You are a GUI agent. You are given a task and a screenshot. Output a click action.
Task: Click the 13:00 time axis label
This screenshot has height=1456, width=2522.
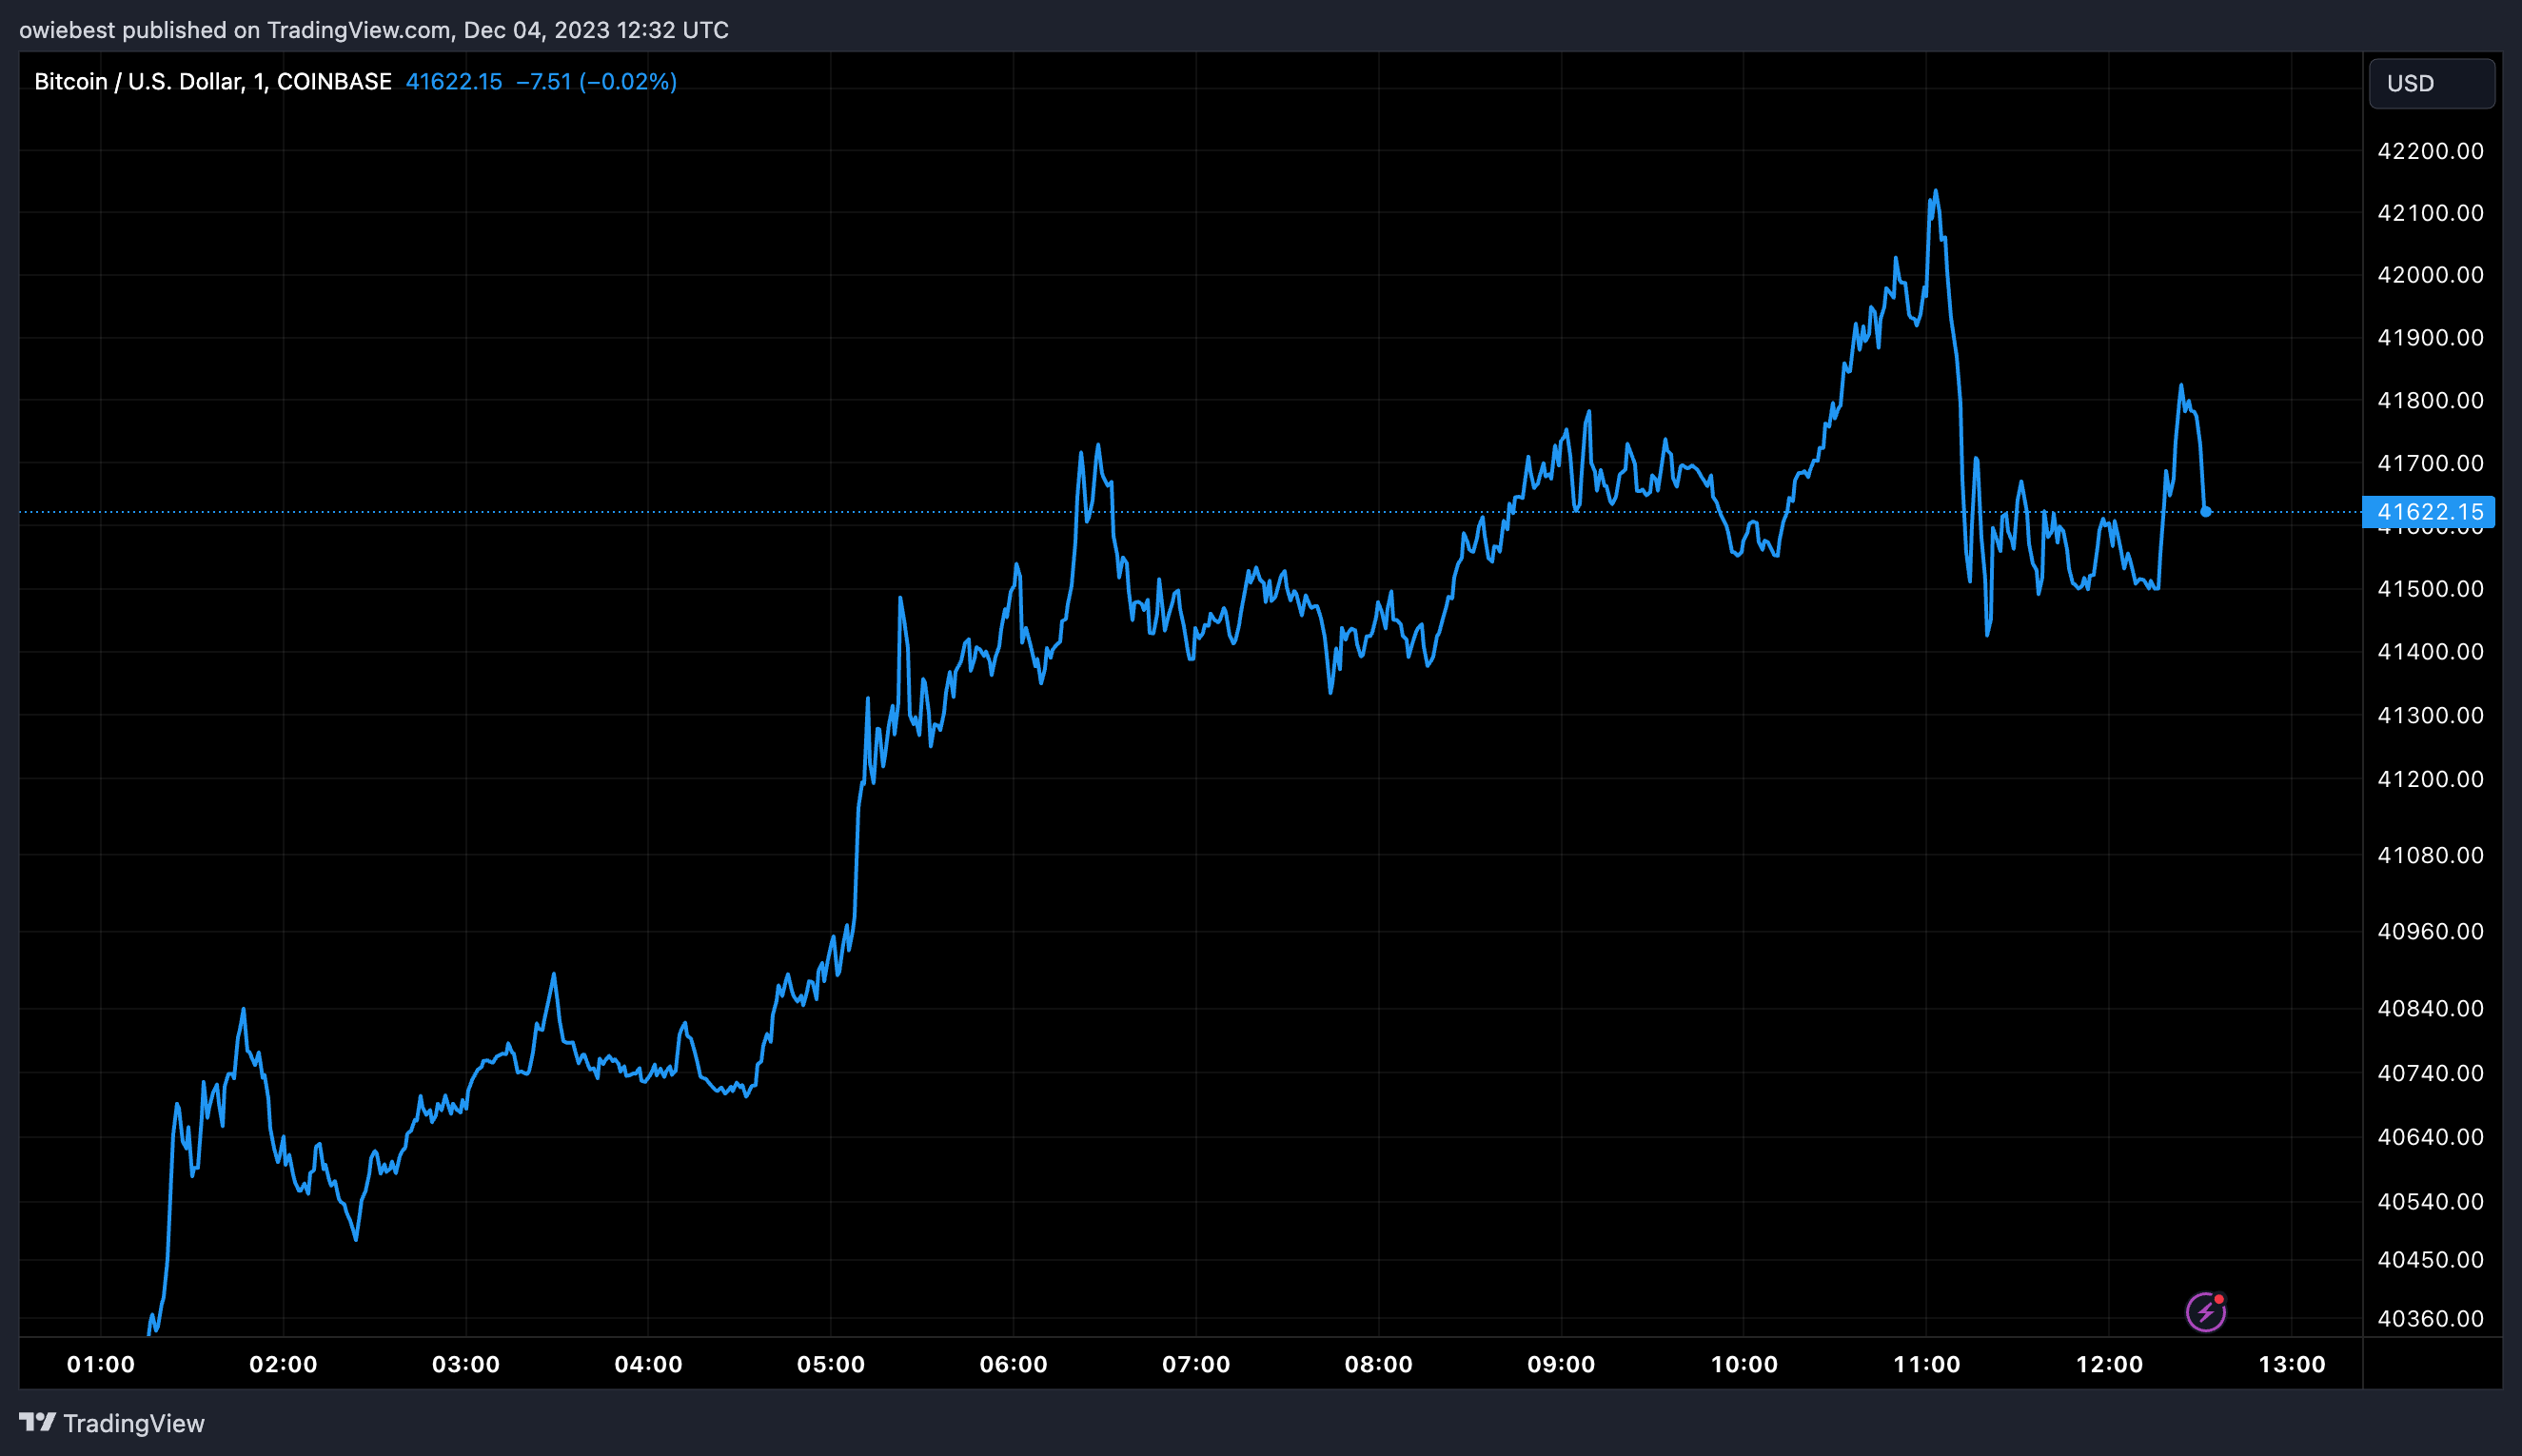point(2292,1364)
